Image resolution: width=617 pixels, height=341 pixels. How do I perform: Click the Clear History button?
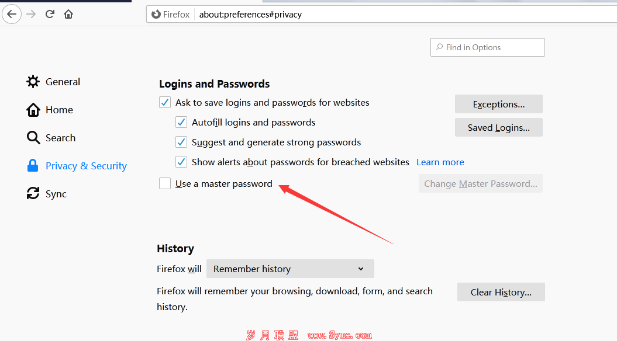pyautogui.click(x=501, y=292)
